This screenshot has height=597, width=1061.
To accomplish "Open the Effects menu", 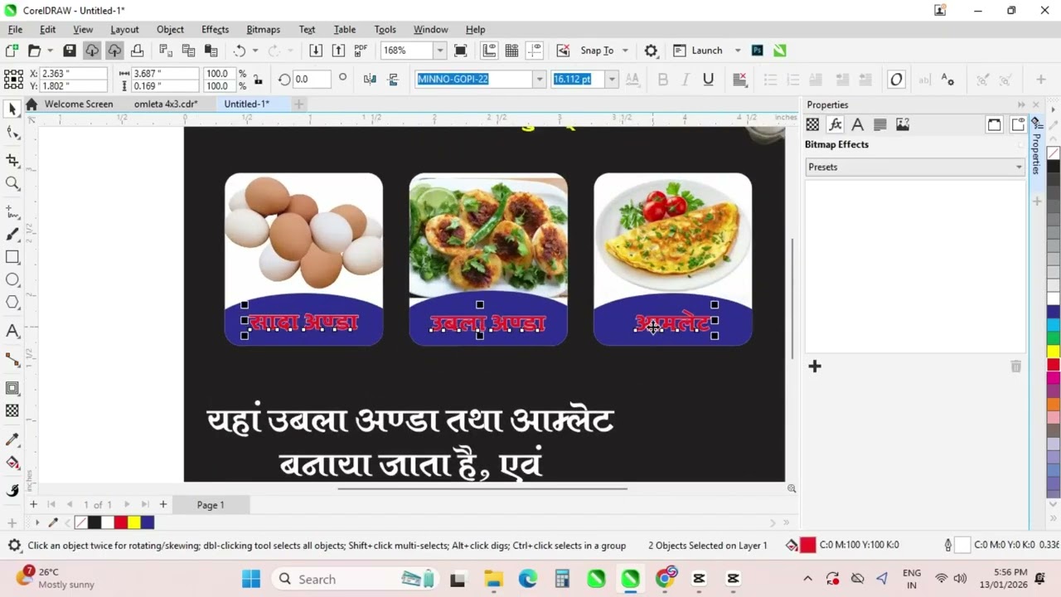I will tap(215, 29).
